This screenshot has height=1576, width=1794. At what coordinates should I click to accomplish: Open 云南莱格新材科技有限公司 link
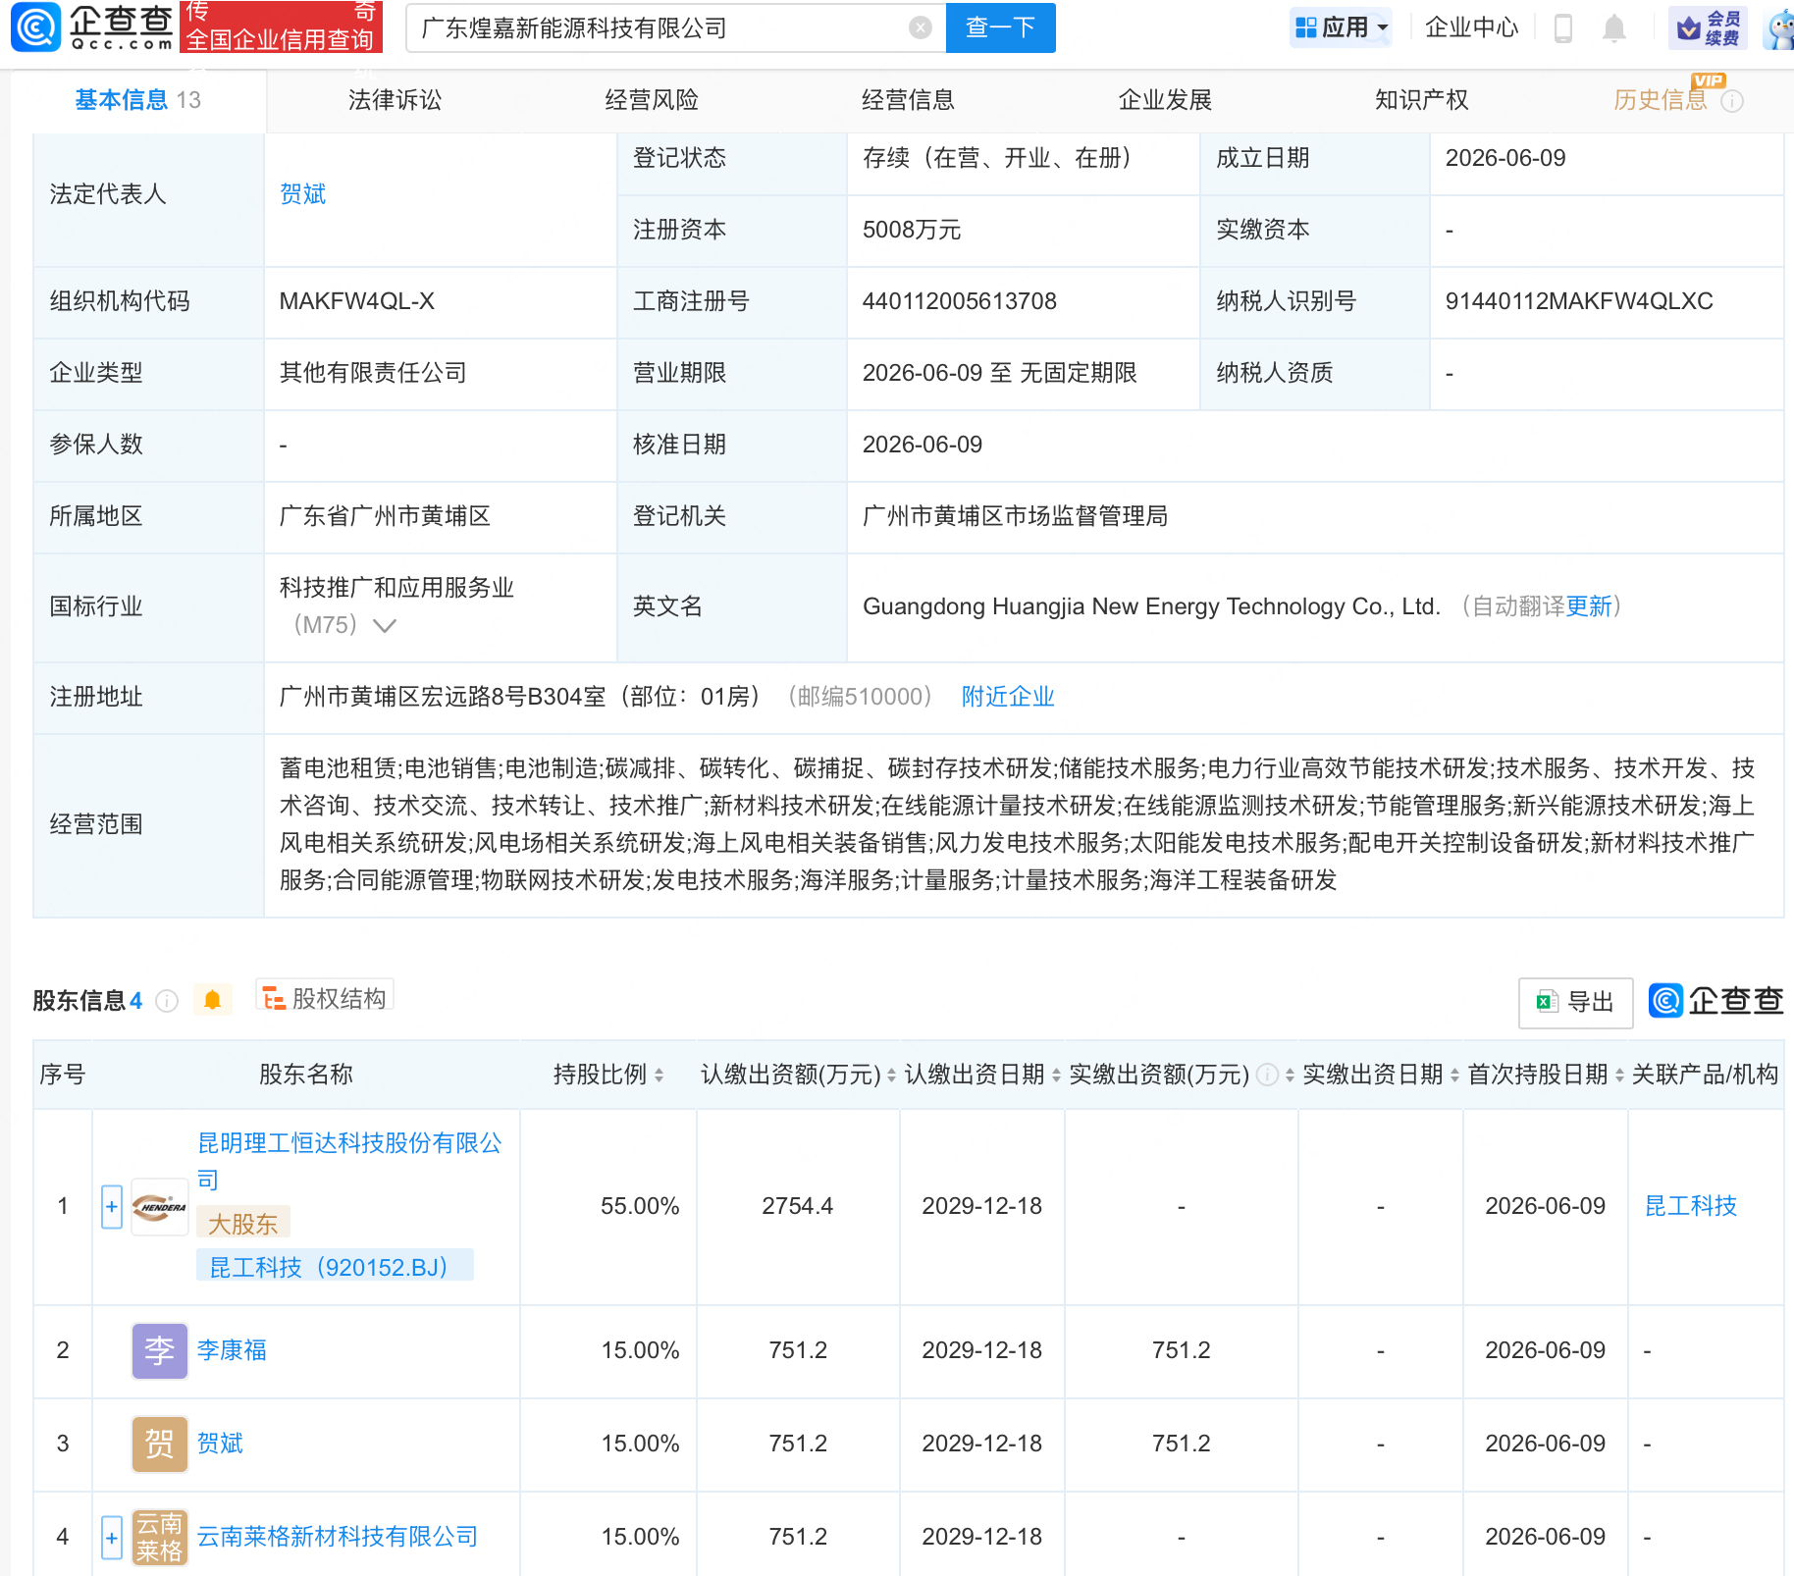pyautogui.click(x=338, y=1537)
